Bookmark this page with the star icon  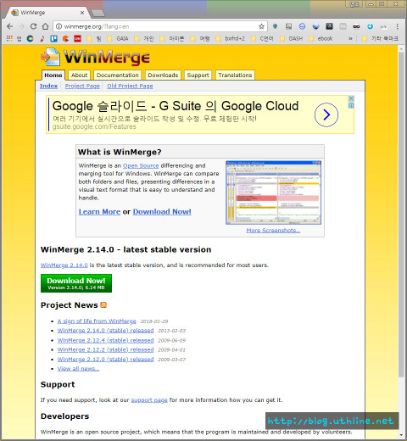pos(261,26)
